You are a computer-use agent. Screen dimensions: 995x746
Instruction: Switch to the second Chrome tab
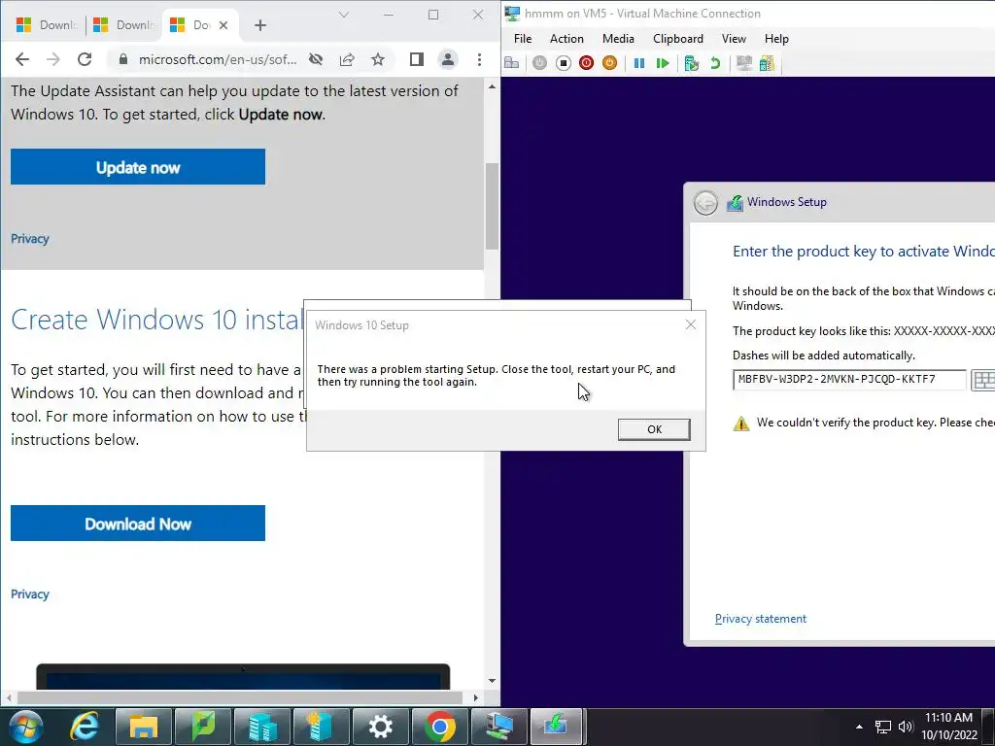click(123, 25)
